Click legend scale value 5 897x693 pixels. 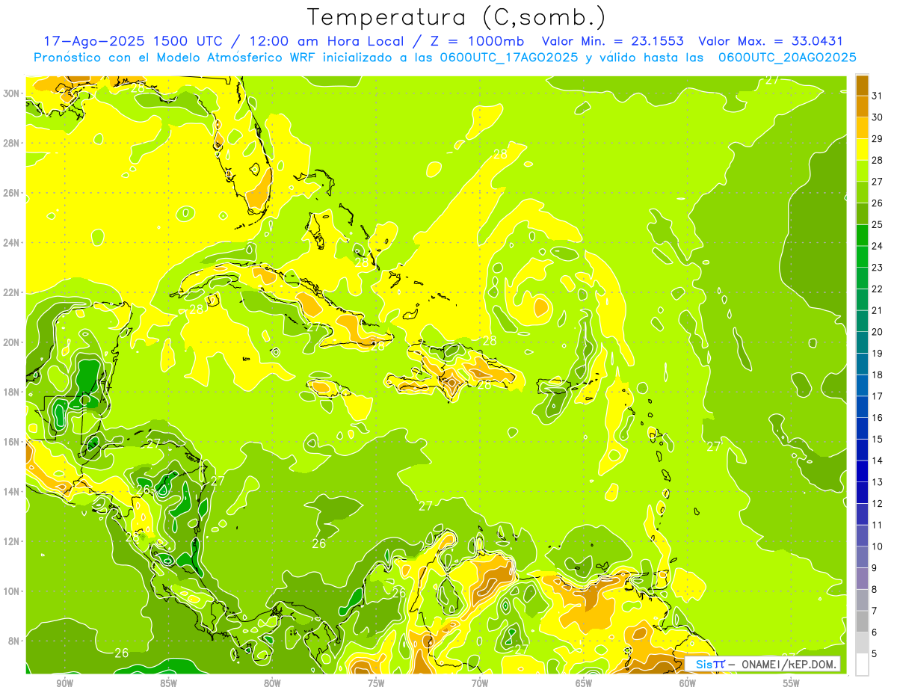point(875,653)
